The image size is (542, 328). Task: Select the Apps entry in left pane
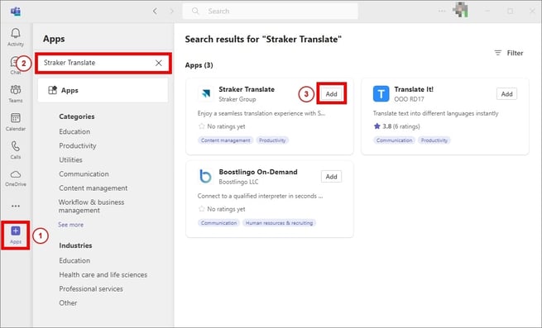pyautogui.click(x=103, y=90)
